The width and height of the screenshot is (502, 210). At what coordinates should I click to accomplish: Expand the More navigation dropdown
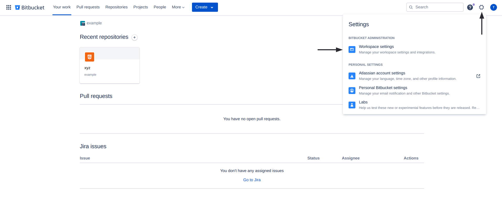178,7
